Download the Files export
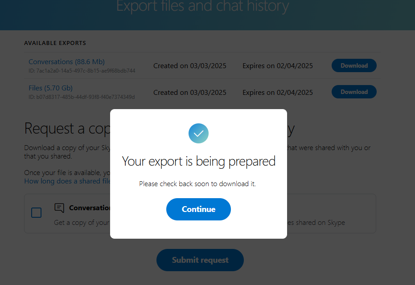The width and height of the screenshot is (415, 285). tap(354, 92)
